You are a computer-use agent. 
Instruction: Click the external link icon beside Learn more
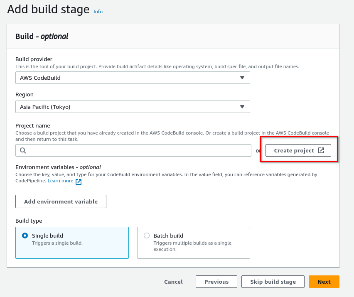click(x=79, y=182)
